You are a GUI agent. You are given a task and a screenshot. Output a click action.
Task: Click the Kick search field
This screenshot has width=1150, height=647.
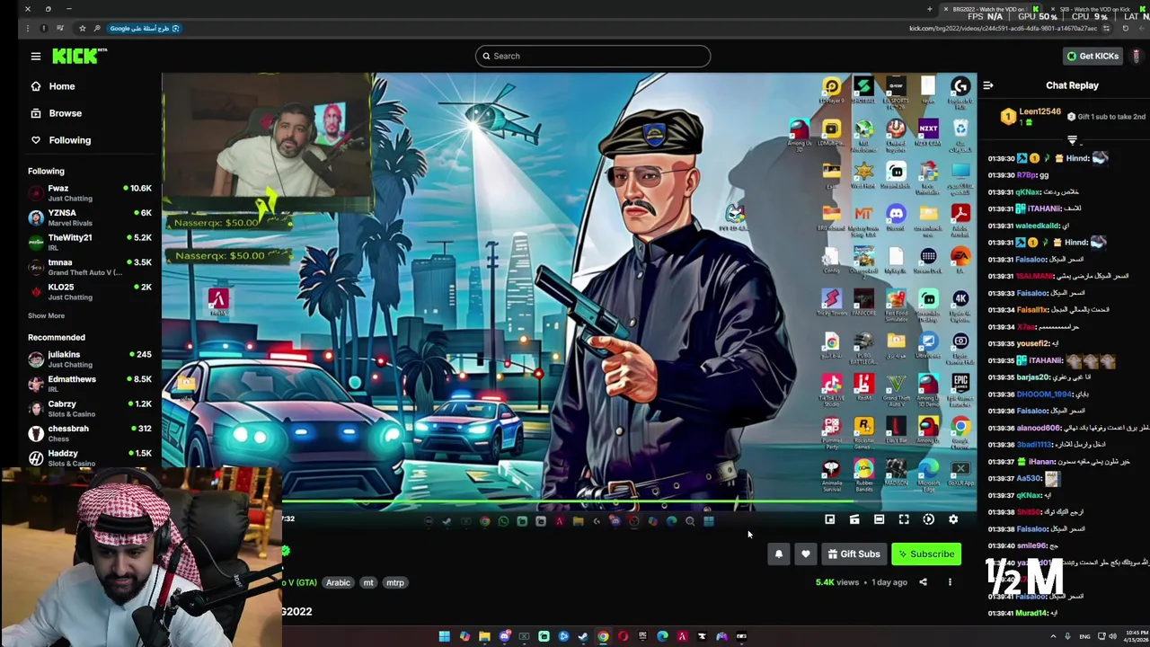593,56
